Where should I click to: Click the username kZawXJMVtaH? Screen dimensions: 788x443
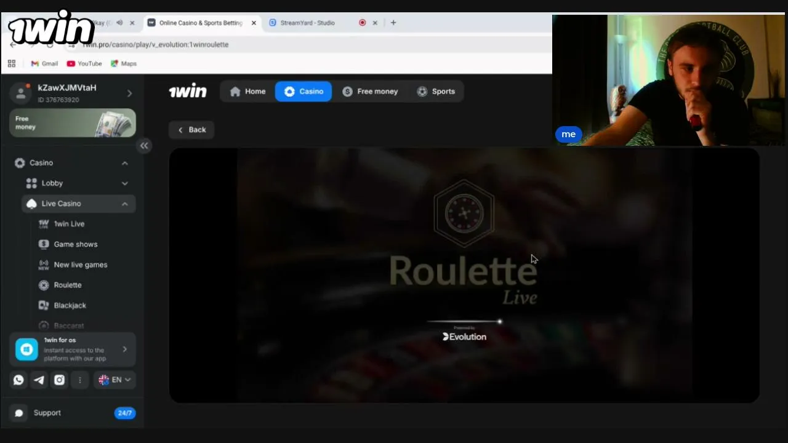pos(67,88)
